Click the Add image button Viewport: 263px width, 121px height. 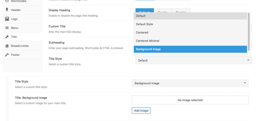click(x=141, y=111)
